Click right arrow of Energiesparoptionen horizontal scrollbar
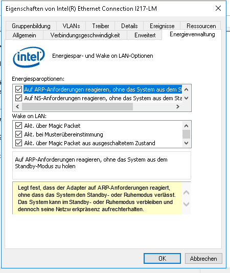Image resolution: width=230 pixels, height=273 pixels. pos(177,106)
